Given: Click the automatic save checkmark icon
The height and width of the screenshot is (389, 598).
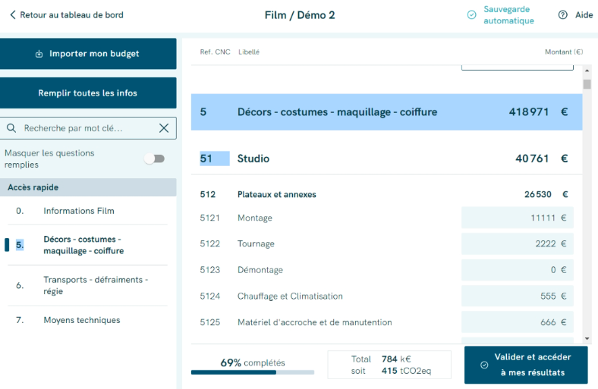Looking at the screenshot, I should [471, 15].
